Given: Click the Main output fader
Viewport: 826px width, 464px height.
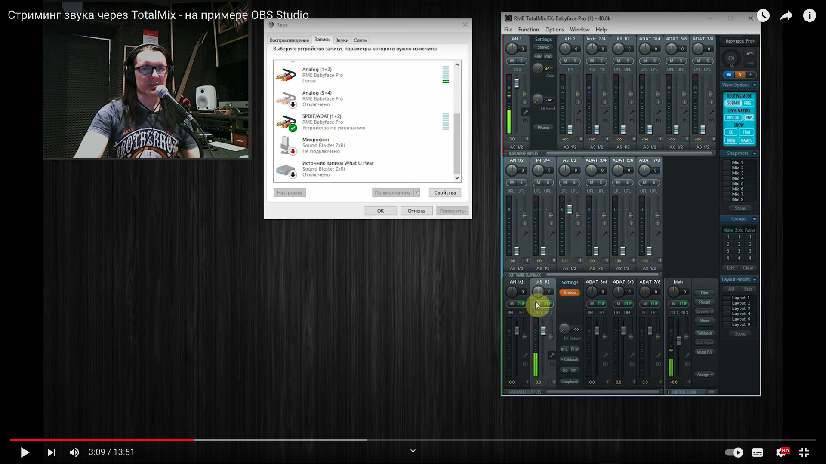Looking at the screenshot, I should tap(679, 341).
